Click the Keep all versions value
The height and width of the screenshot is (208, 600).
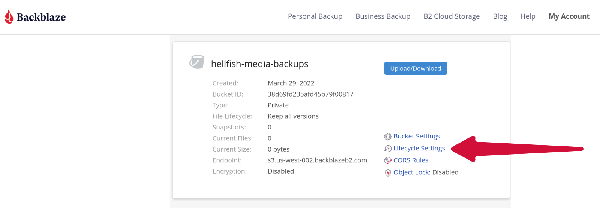[293, 116]
